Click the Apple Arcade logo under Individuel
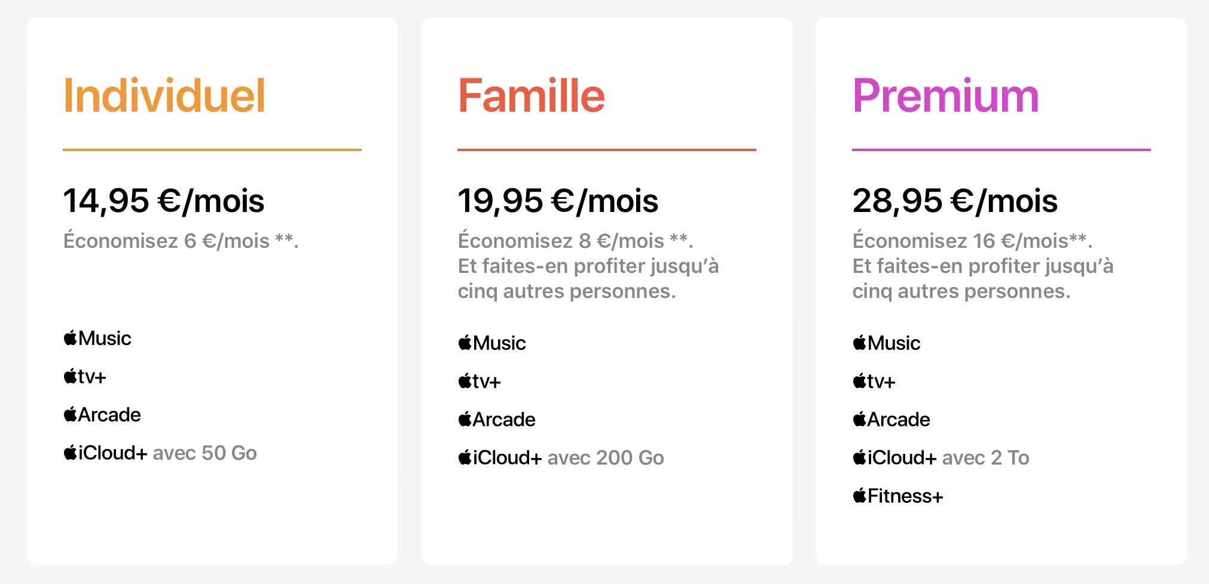Viewport: 1209px width, 584px height. 102,414
